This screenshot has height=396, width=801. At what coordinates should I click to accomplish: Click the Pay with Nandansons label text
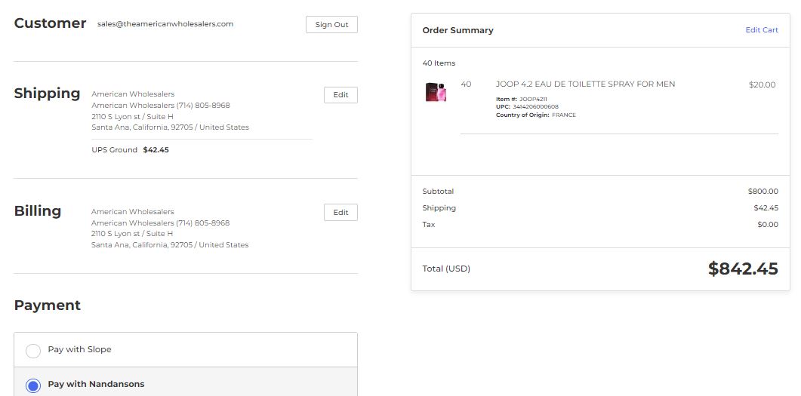96,384
